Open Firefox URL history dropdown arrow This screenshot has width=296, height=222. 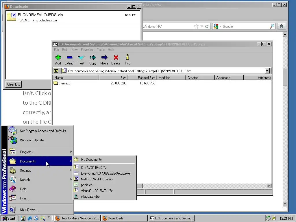tap(202, 26)
